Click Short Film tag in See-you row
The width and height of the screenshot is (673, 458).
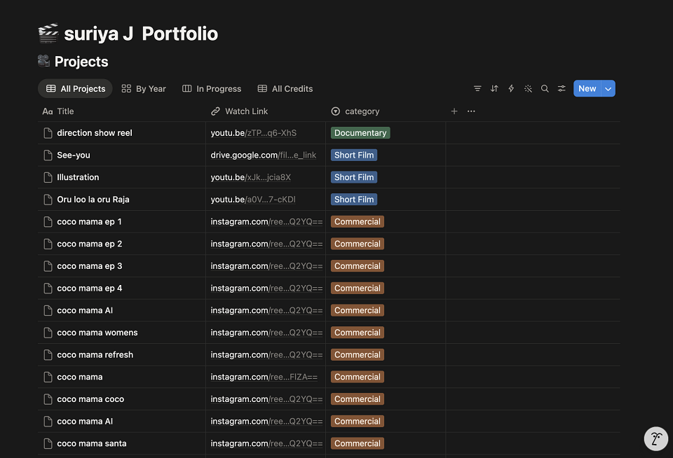point(354,155)
